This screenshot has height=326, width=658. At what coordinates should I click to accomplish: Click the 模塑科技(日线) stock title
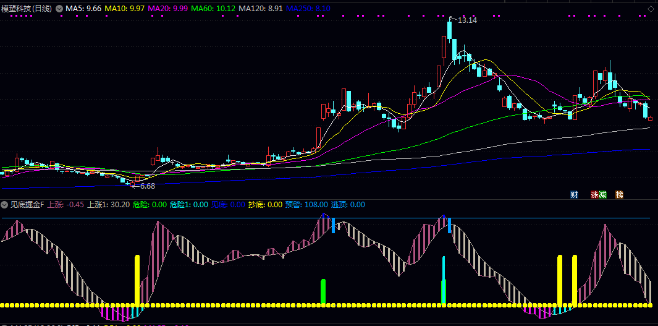pos(27,9)
